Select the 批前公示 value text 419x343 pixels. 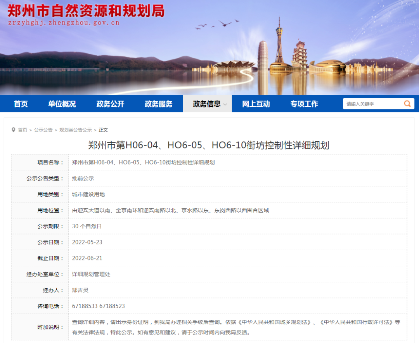(83, 178)
